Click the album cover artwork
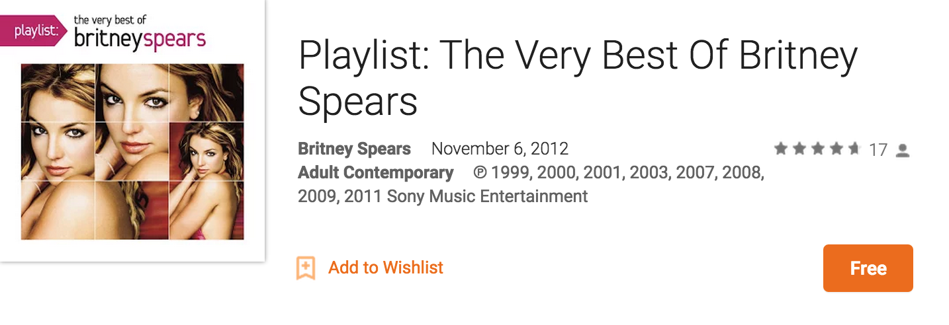The image size is (949, 325). coord(132,151)
